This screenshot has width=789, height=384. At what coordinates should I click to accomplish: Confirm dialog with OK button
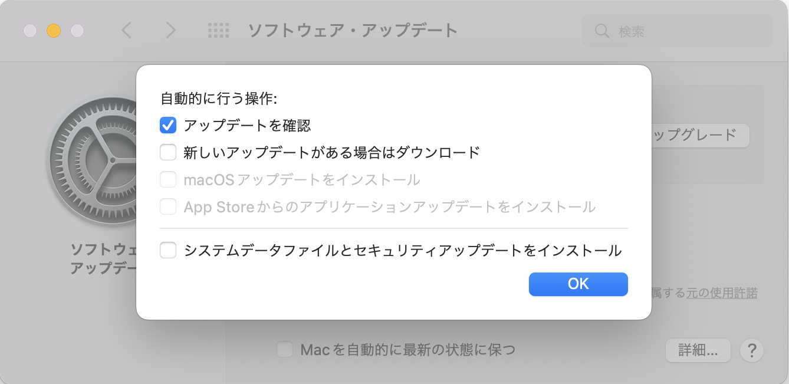pos(578,284)
